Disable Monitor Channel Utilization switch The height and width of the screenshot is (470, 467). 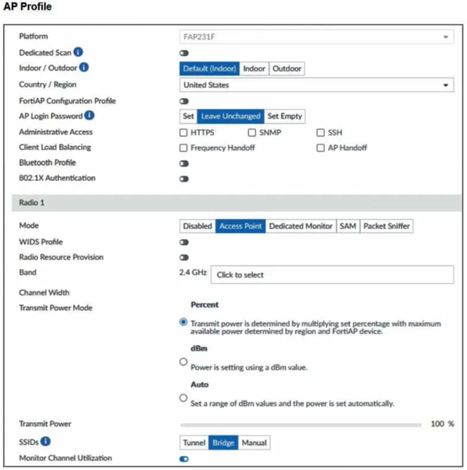click(x=184, y=459)
